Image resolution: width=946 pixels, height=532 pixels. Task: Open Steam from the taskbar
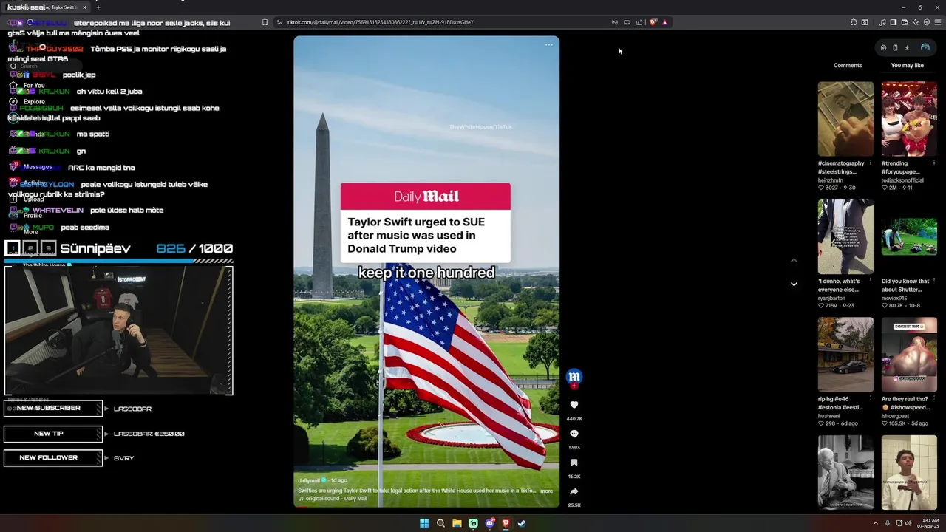[522, 523]
